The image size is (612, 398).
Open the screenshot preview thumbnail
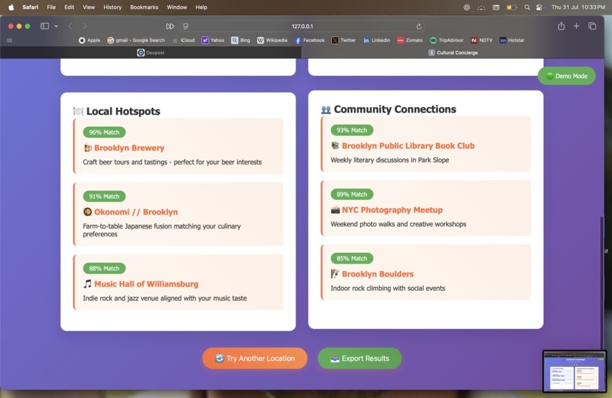pos(575,371)
